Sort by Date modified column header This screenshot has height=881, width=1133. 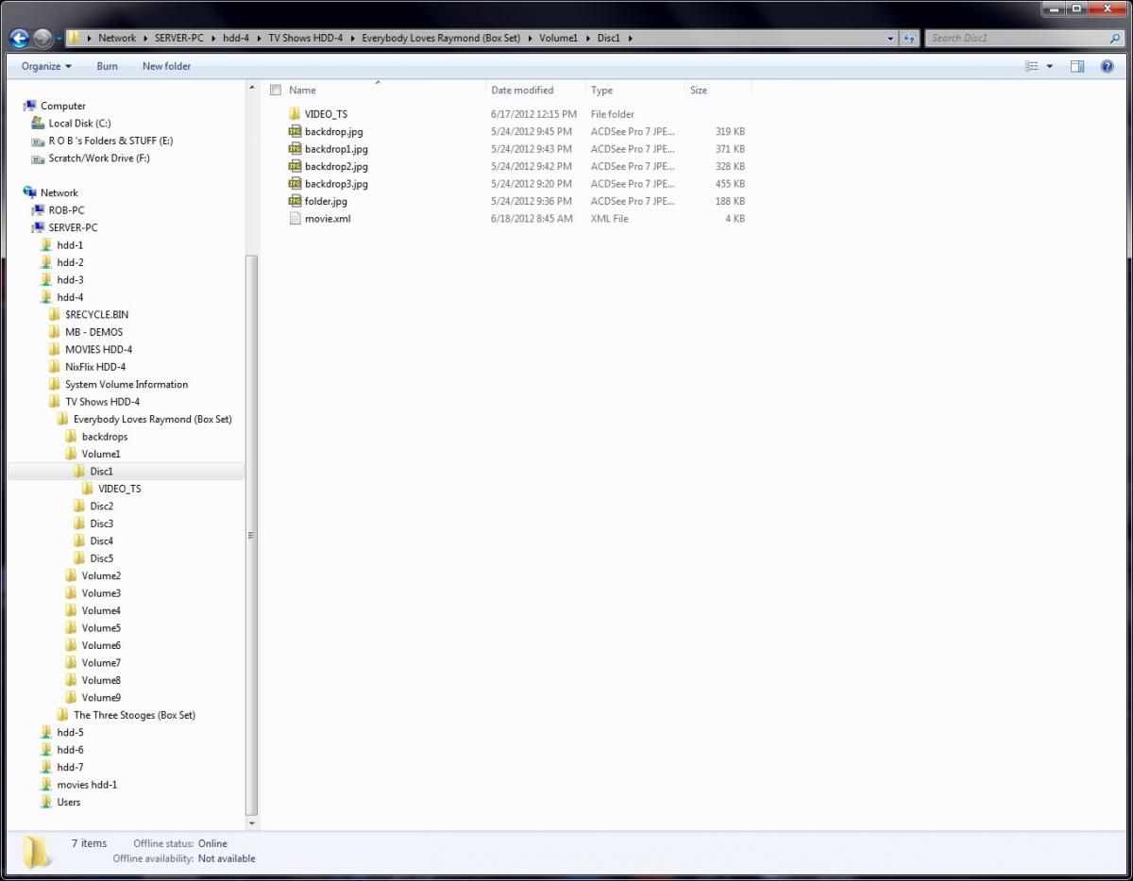(x=522, y=91)
